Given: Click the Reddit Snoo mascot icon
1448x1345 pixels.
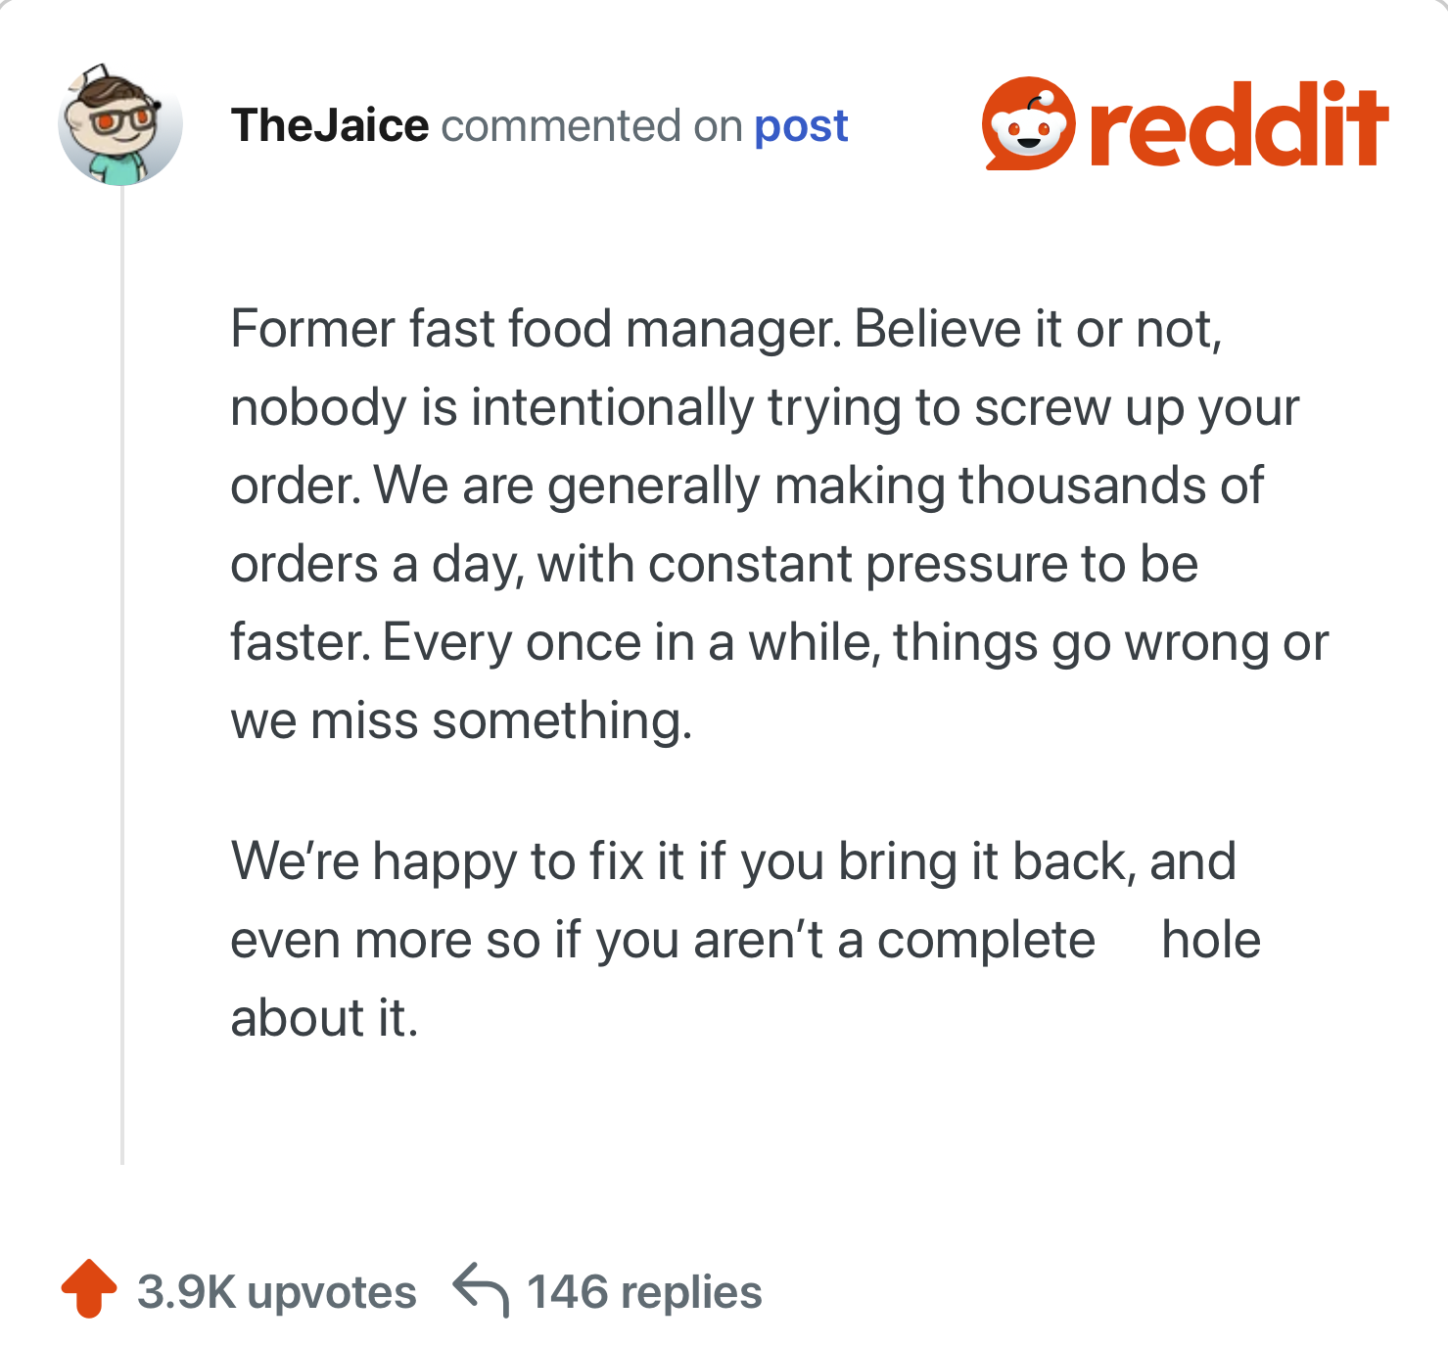Looking at the screenshot, I should click(x=1028, y=123).
